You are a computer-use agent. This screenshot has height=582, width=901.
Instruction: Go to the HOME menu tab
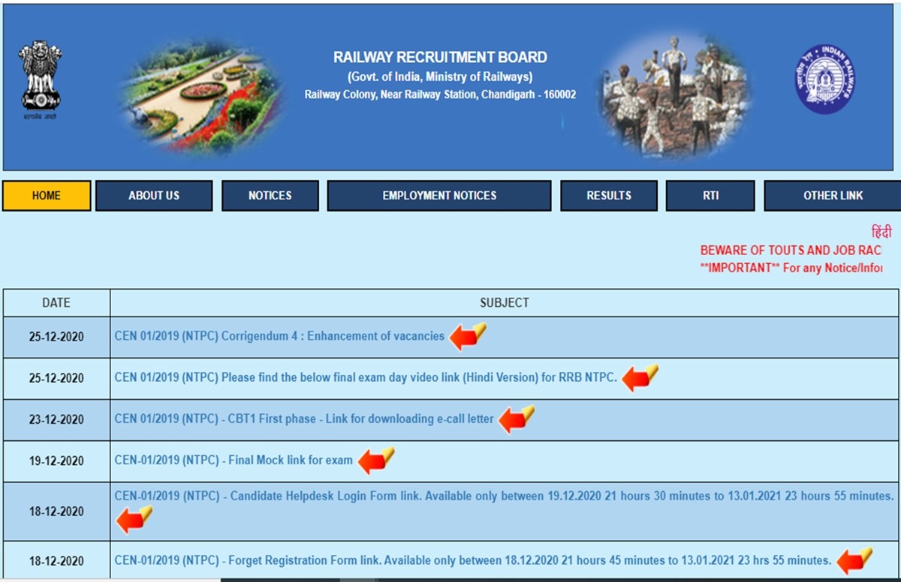(47, 196)
